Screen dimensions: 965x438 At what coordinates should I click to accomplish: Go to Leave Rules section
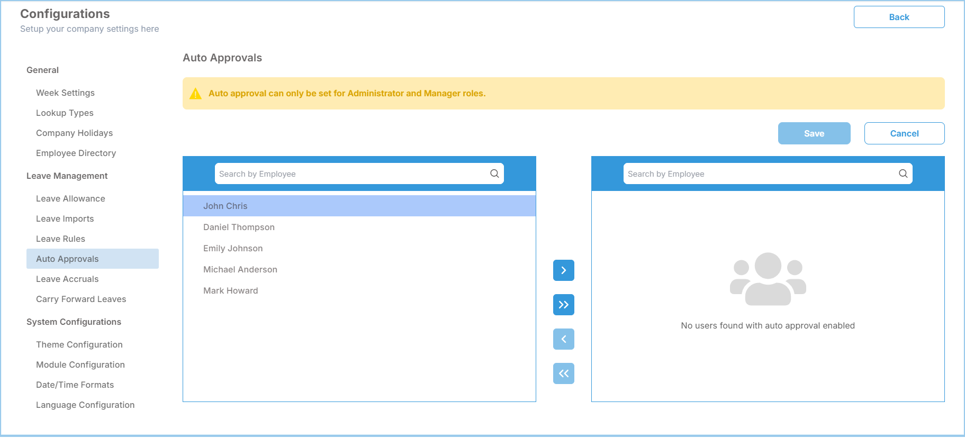(x=60, y=239)
